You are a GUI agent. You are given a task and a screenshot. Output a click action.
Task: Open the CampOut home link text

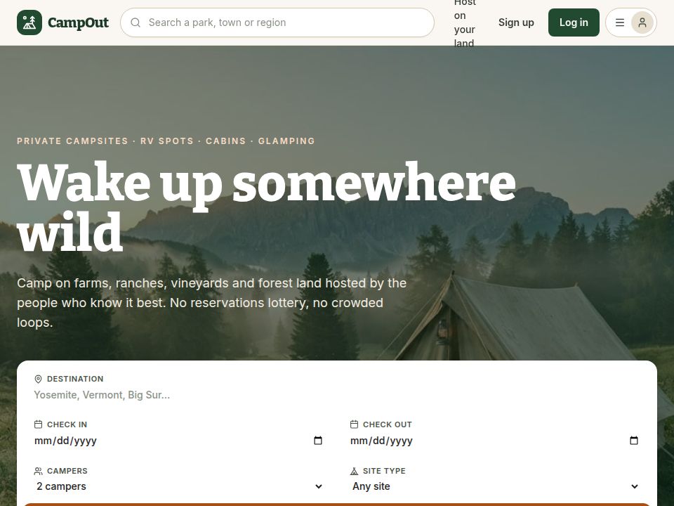point(78,22)
